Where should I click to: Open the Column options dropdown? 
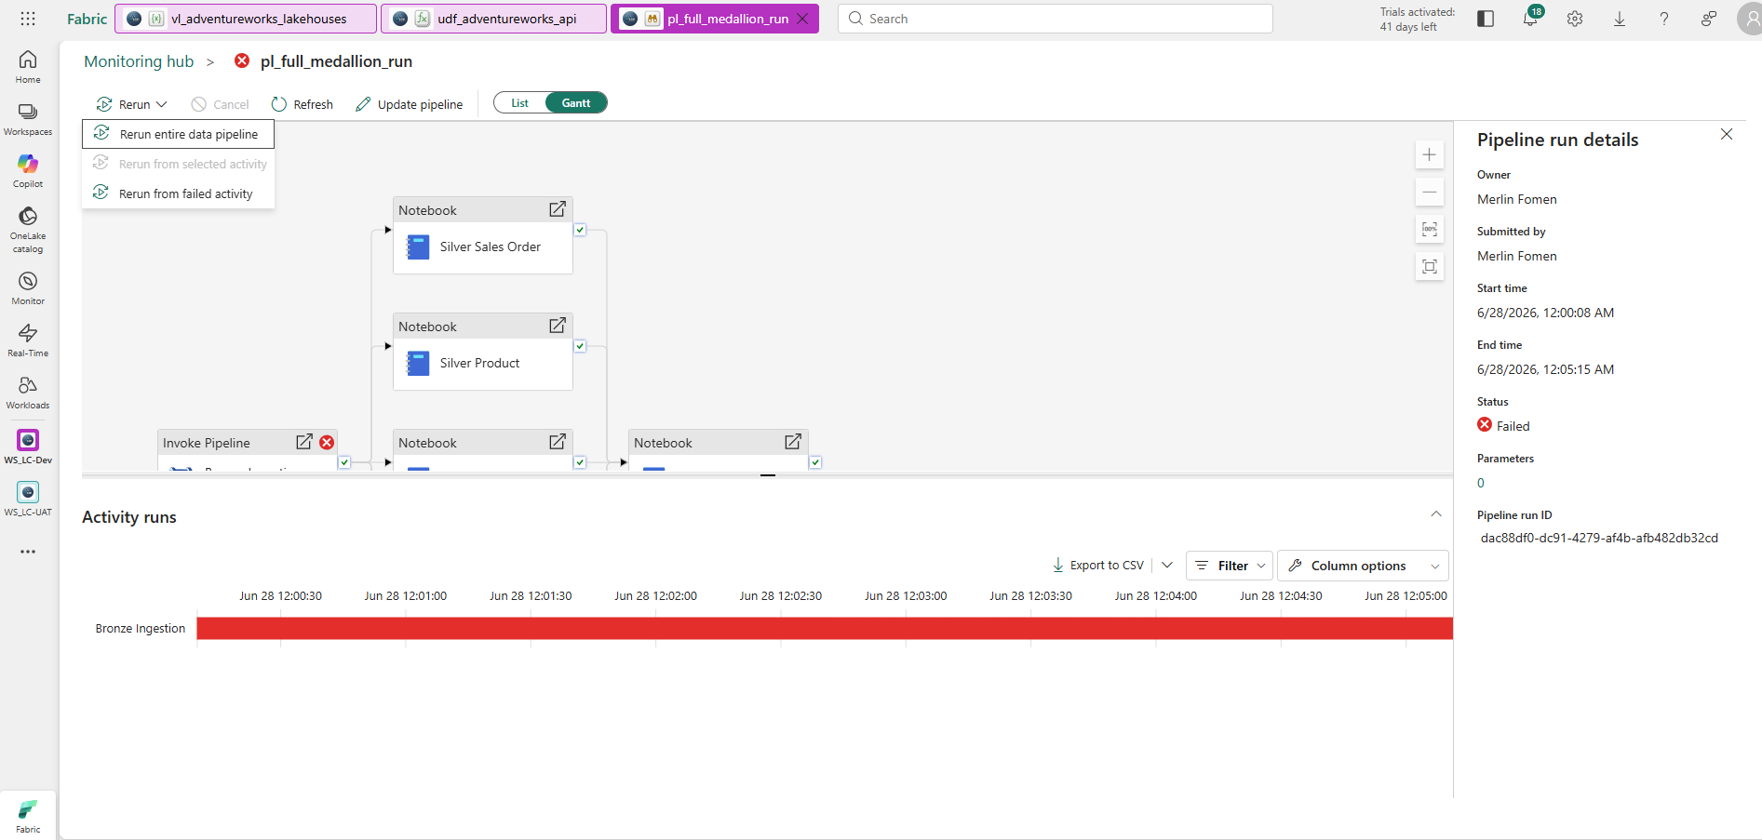(x=1363, y=566)
